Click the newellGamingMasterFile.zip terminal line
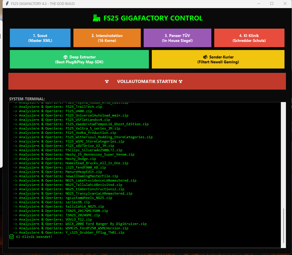The width and height of the screenshot is (292, 255). (x=92, y=176)
